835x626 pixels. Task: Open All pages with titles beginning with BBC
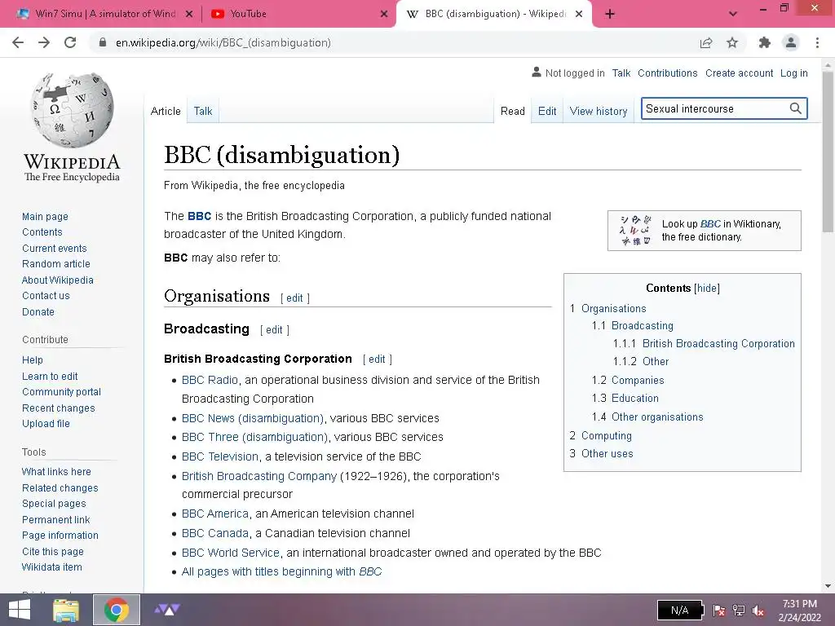pos(281,571)
